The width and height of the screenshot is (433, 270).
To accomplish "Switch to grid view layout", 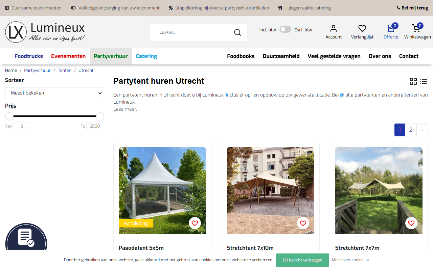I will click(x=413, y=81).
